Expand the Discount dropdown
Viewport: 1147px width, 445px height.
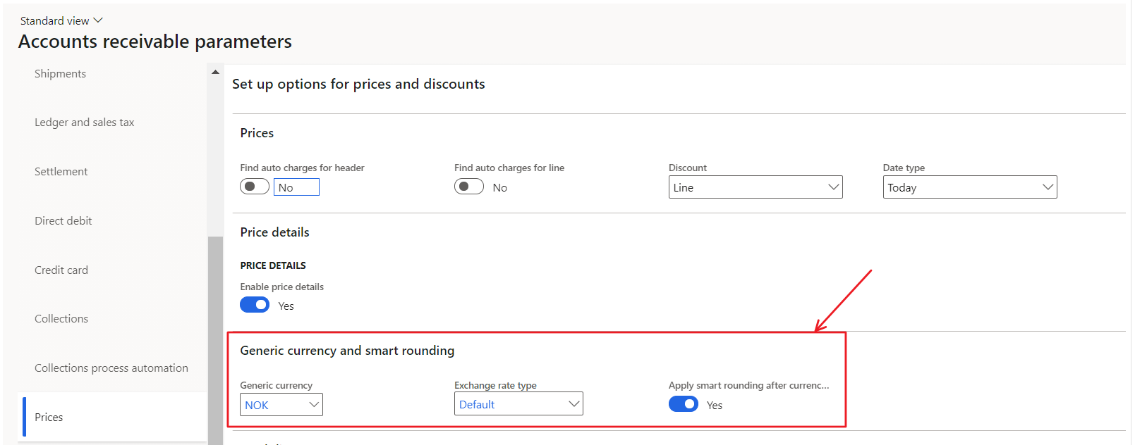tap(833, 187)
